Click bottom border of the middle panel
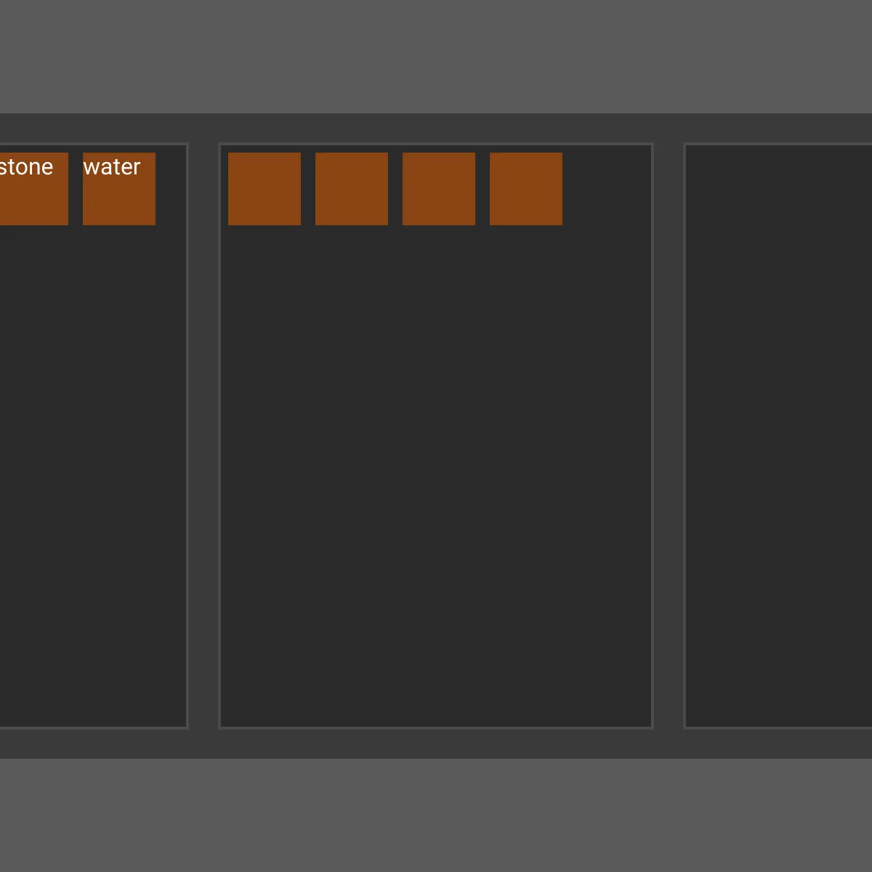 click(x=436, y=727)
